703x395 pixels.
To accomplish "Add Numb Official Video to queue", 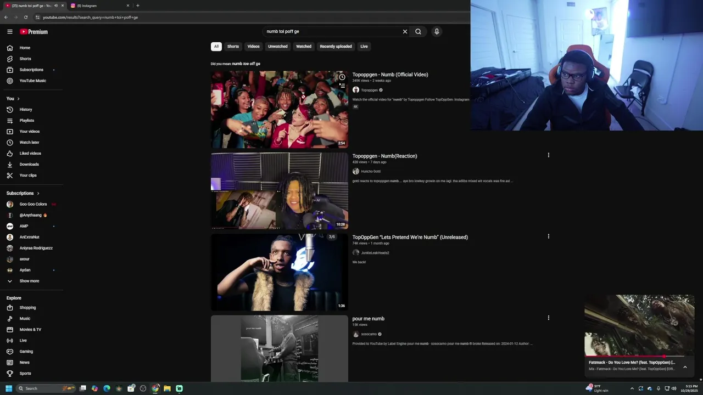I will pos(342,86).
